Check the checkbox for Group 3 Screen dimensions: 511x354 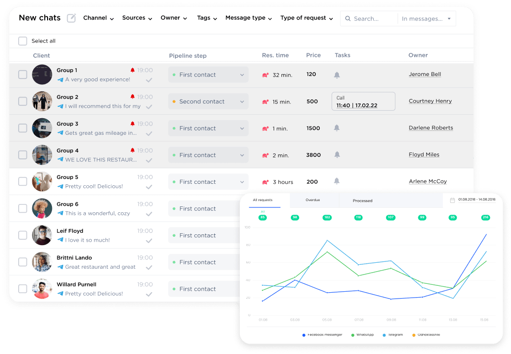point(23,128)
